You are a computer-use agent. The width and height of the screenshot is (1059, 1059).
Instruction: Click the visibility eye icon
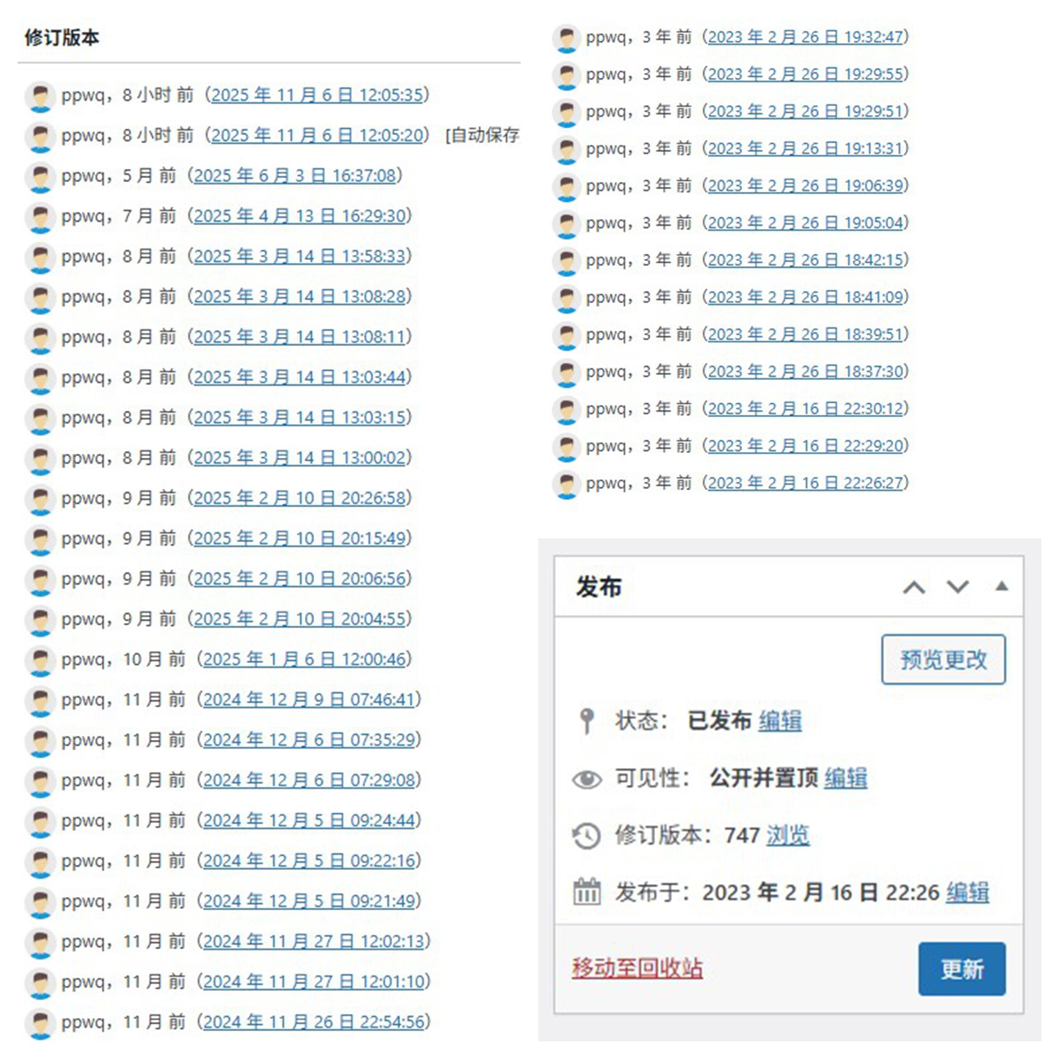[586, 778]
